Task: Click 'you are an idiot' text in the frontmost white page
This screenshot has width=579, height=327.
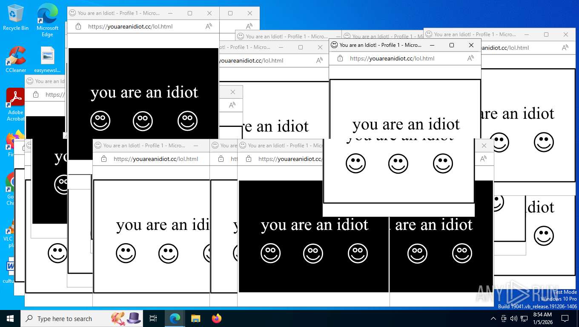Action: 406,124
